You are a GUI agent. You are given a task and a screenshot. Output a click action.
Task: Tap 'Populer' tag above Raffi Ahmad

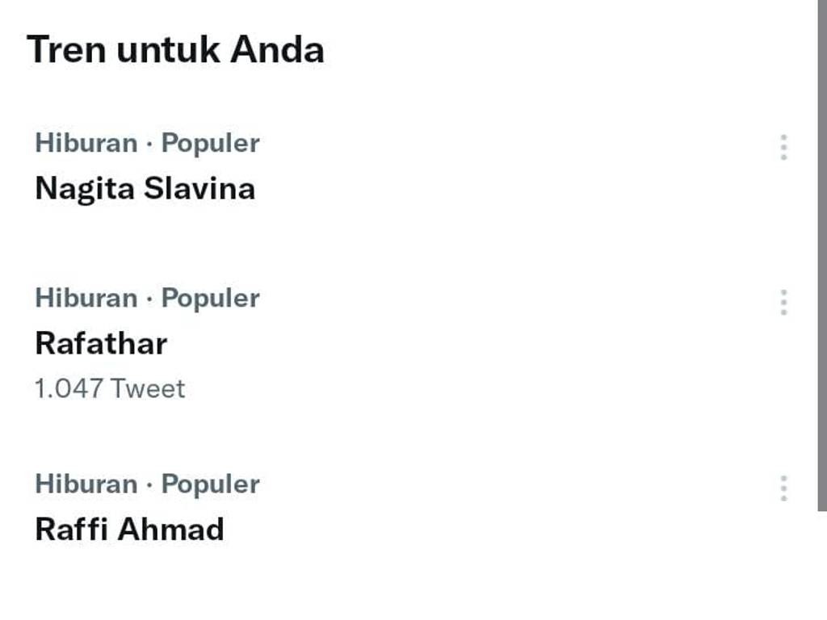(x=210, y=484)
